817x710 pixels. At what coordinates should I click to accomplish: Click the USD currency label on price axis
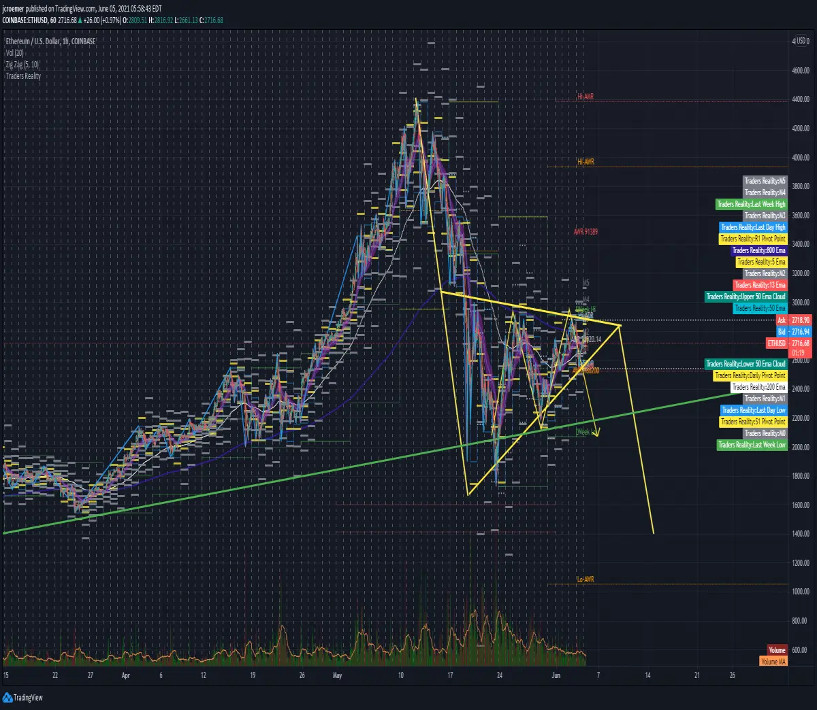click(x=803, y=41)
